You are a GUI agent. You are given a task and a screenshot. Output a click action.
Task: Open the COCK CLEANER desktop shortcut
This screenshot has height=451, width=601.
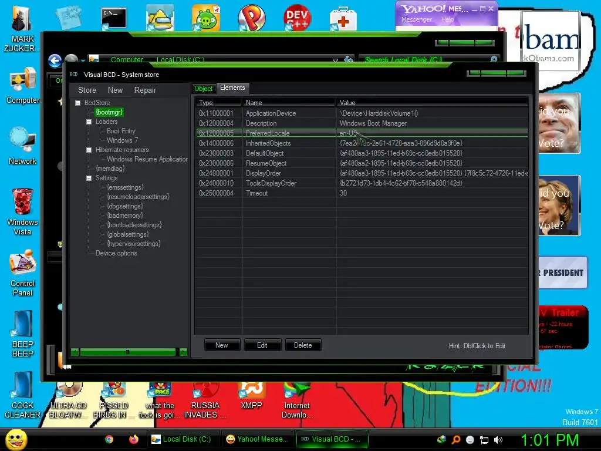coord(23,395)
